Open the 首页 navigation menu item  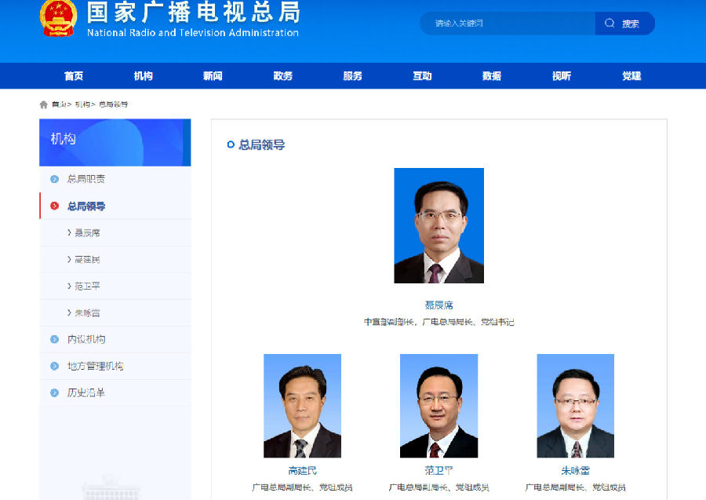74,76
